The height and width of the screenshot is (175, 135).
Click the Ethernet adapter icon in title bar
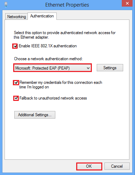coord(6,5)
